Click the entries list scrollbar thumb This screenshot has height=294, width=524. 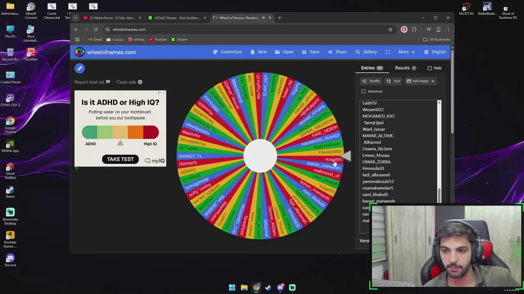[439, 196]
